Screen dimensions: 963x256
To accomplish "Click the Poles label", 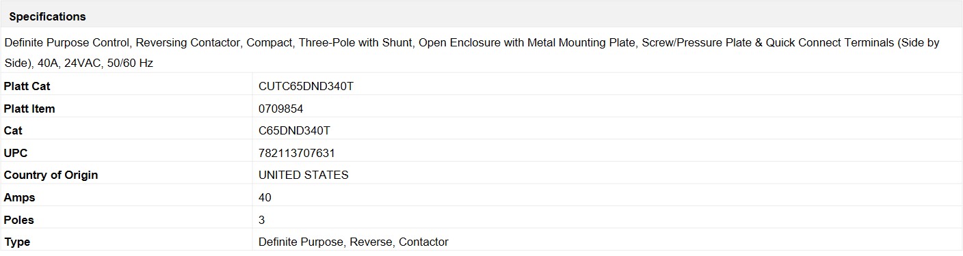I will (x=18, y=220).
